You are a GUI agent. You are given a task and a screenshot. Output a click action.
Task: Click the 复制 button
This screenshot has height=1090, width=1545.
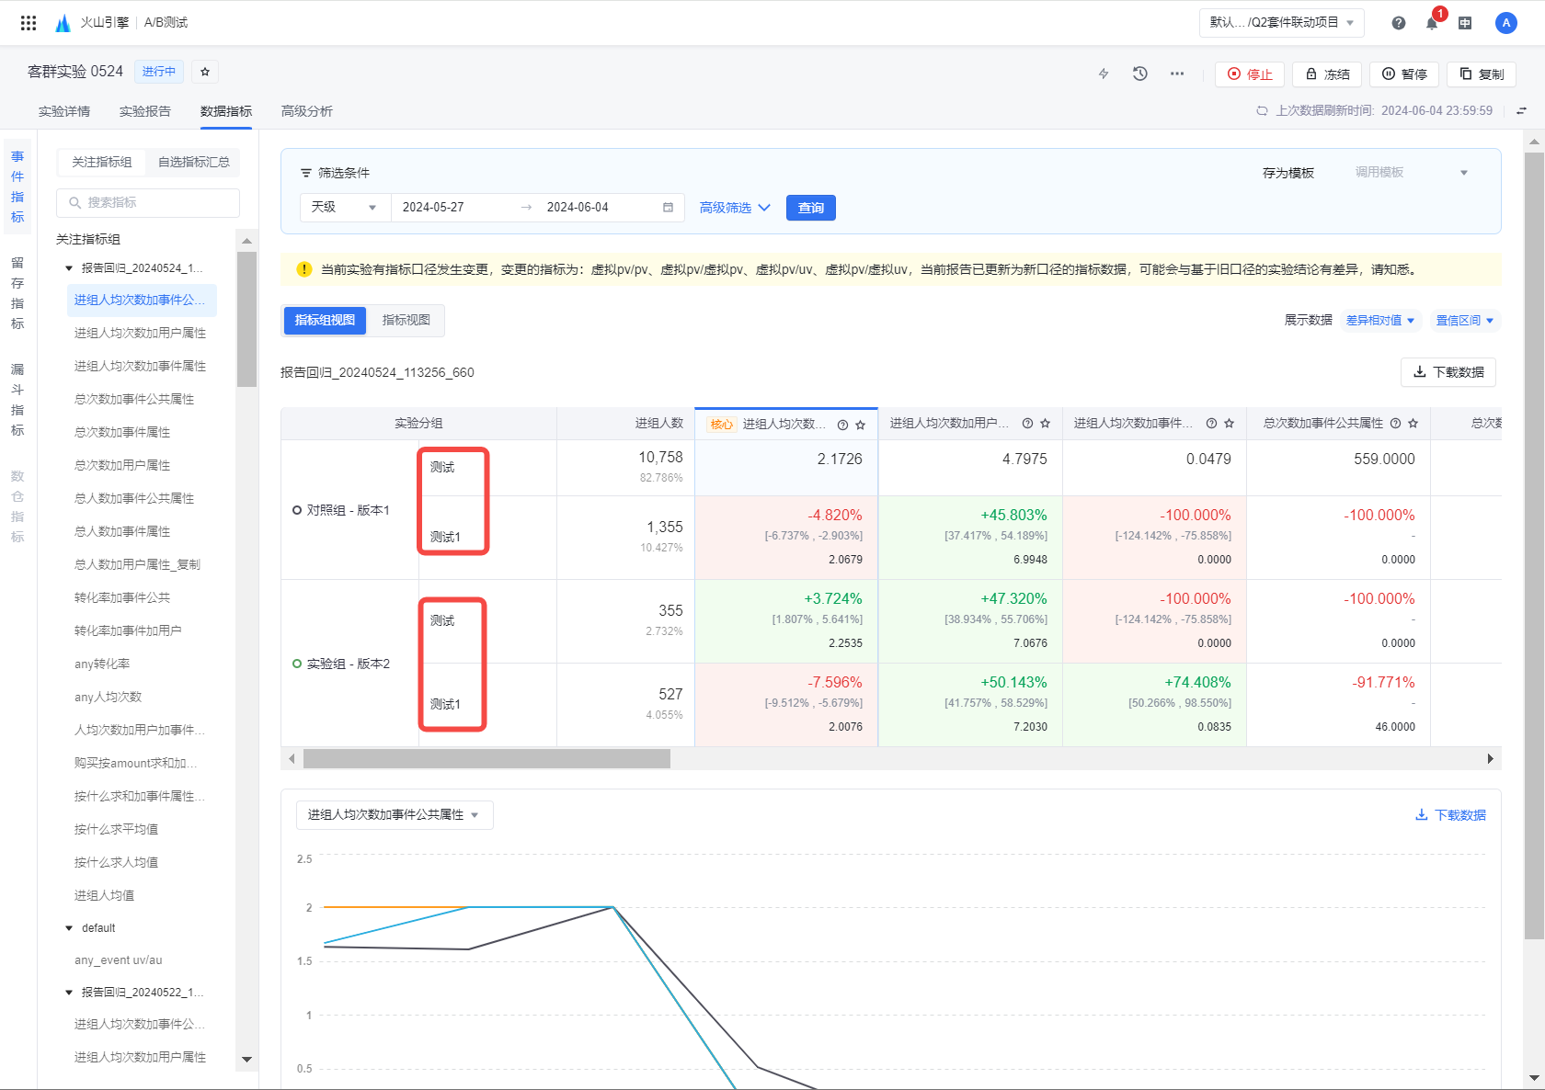click(x=1482, y=74)
